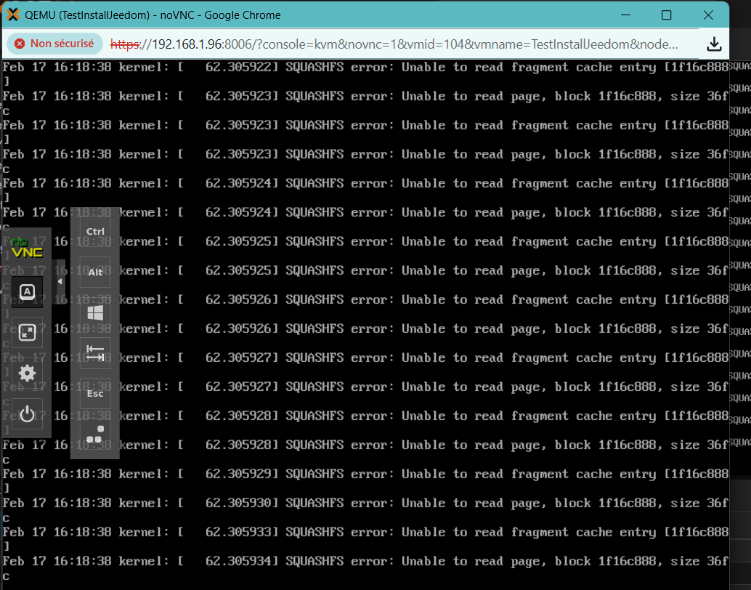This screenshot has height=590, width=751.
Task: Click the noVNC power disconnect icon
Action: tap(27, 414)
